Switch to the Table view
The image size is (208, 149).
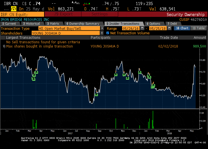199,28
